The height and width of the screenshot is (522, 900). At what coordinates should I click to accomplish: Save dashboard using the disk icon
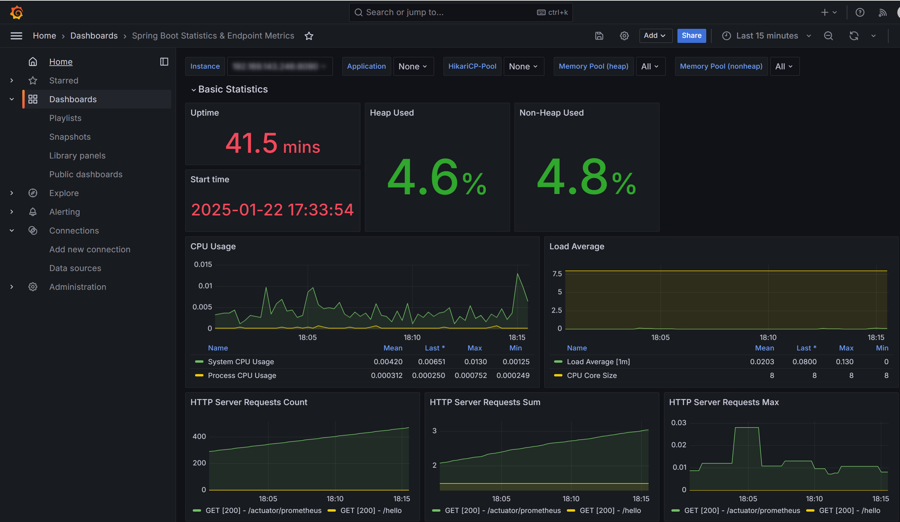[x=599, y=36]
